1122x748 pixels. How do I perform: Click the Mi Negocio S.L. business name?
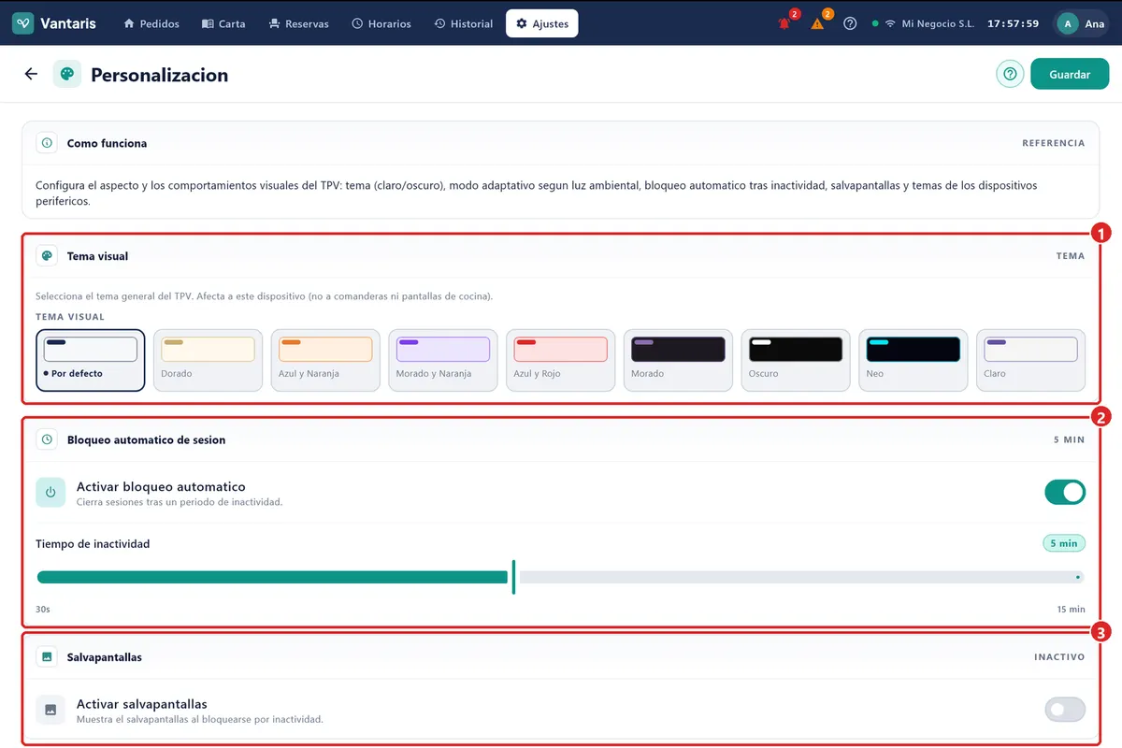click(x=938, y=23)
